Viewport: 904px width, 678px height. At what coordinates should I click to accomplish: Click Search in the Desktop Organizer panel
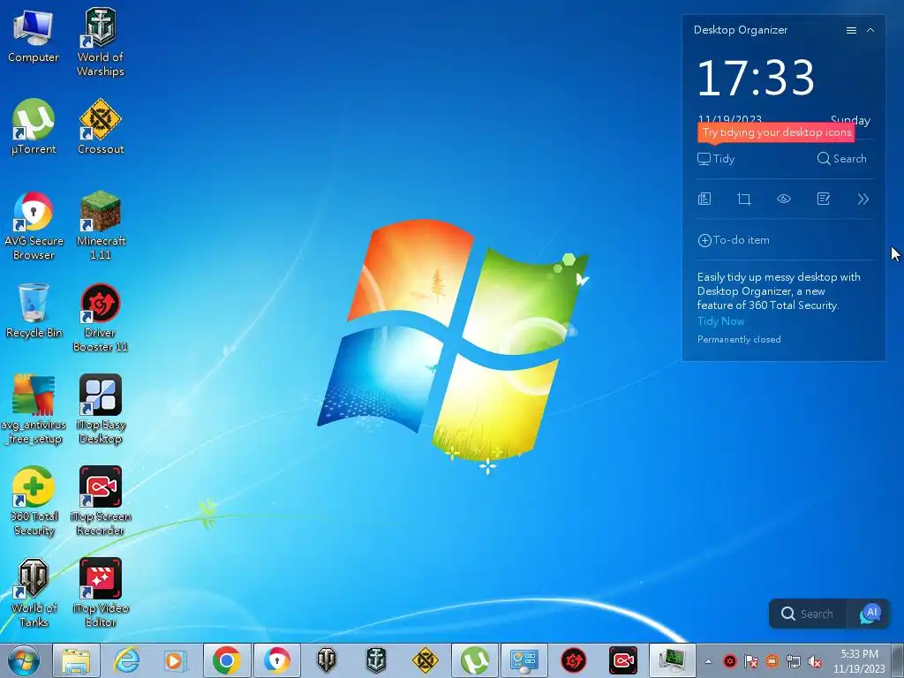pos(841,159)
